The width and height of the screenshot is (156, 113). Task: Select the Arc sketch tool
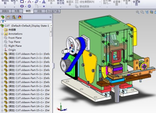[29, 1]
